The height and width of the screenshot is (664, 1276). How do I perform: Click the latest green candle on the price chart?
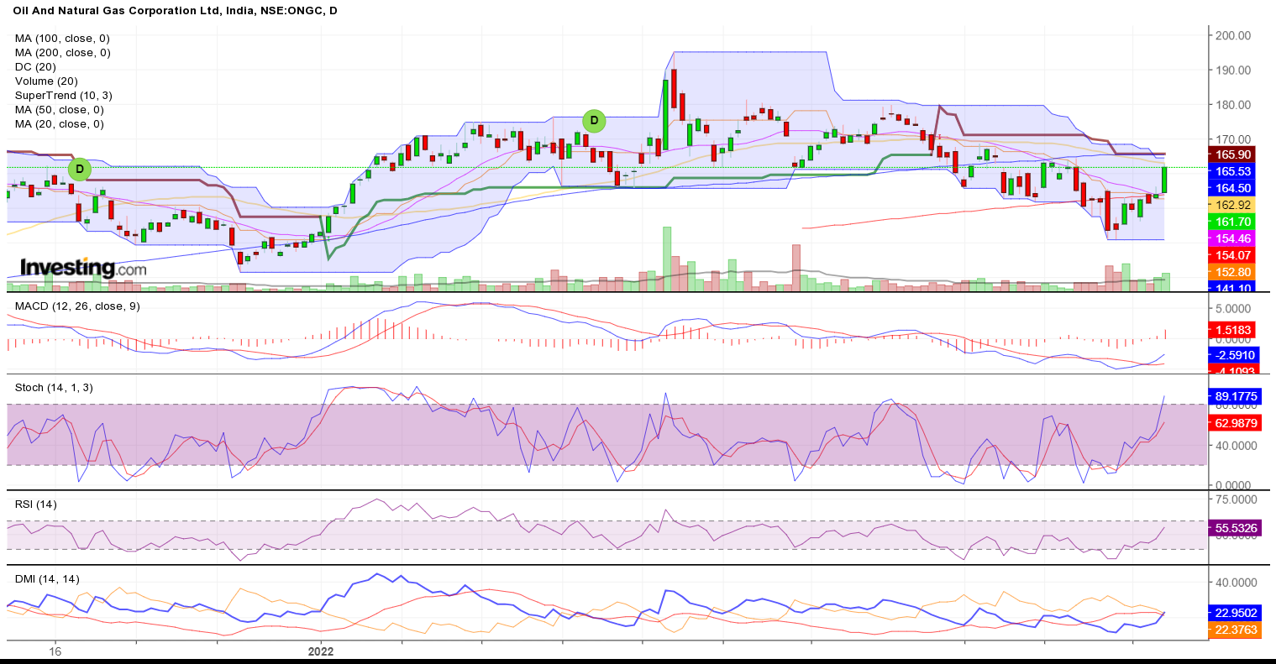pos(1164,180)
